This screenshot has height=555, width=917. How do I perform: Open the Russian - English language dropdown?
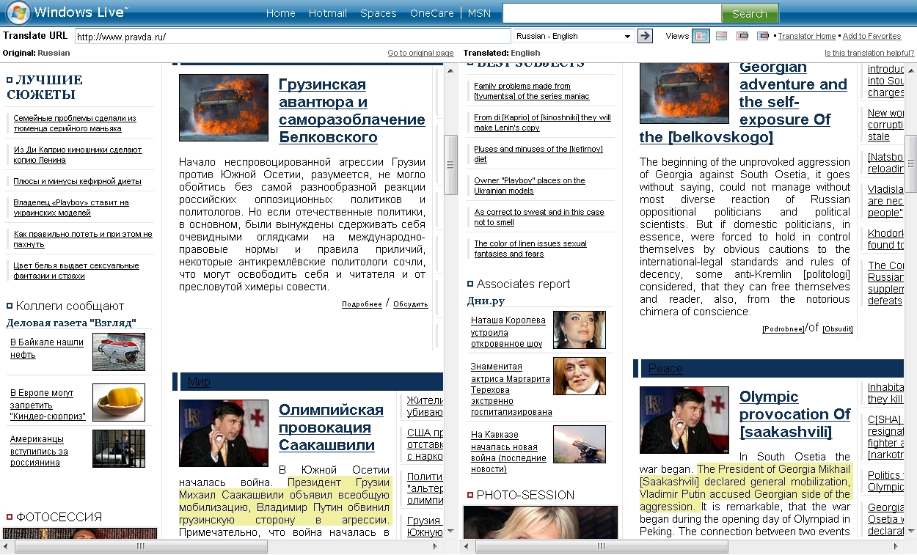point(573,36)
